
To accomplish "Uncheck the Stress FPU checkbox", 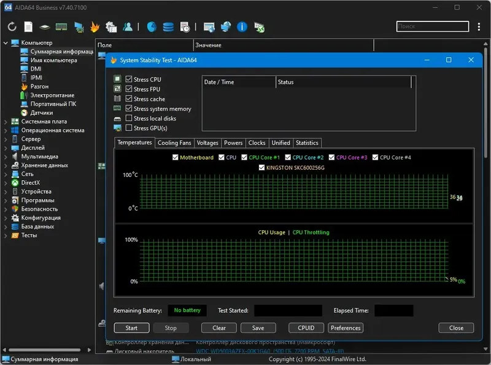I will pyautogui.click(x=129, y=89).
